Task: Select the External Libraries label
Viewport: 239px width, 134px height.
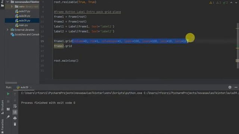Action: (x=24, y=30)
